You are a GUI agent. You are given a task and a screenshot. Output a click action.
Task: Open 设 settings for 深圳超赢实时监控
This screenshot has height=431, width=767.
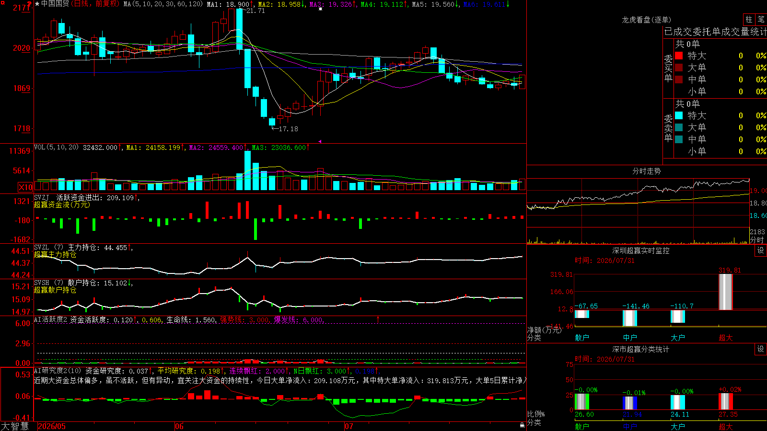761,250
